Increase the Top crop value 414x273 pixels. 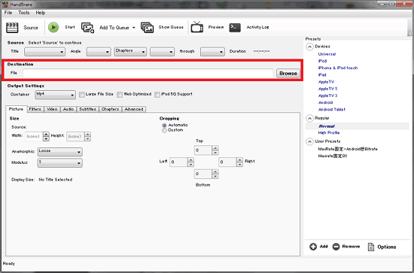pos(215,148)
